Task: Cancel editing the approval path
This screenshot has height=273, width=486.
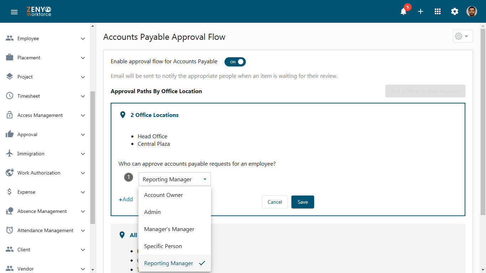Action: (x=275, y=202)
